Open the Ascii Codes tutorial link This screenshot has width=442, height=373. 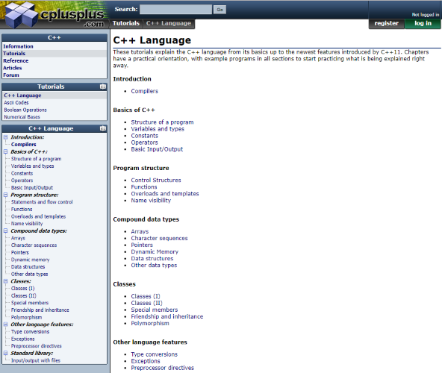pos(16,102)
